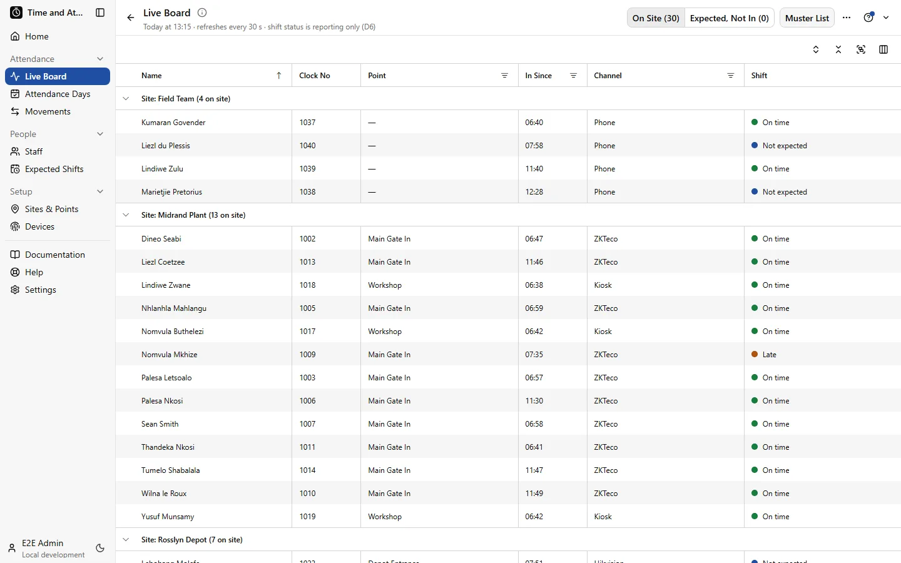901x563 pixels.
Task: Sort by Name ascending arrow
Action: click(279, 76)
